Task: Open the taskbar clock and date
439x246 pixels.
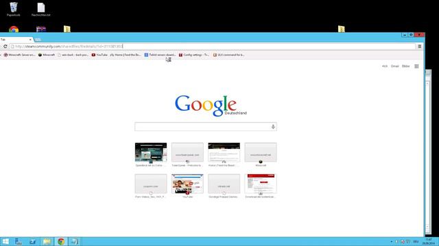Action: 428,241
